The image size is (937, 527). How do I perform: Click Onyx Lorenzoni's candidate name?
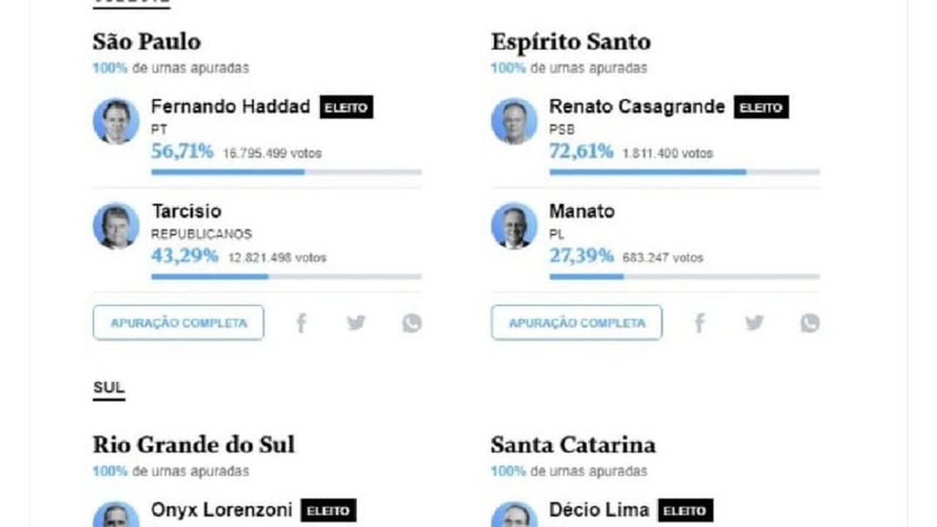coord(221,510)
